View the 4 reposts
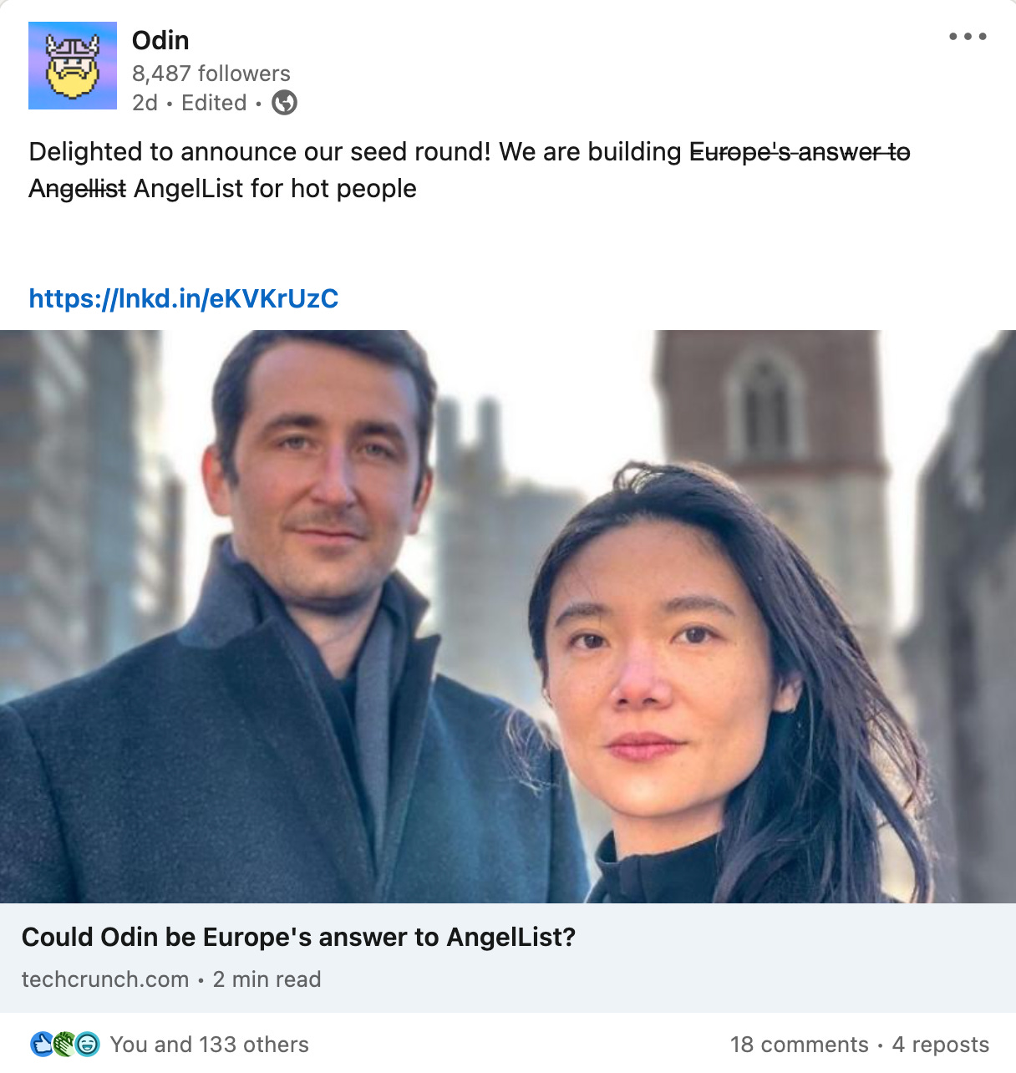 coord(941,1045)
